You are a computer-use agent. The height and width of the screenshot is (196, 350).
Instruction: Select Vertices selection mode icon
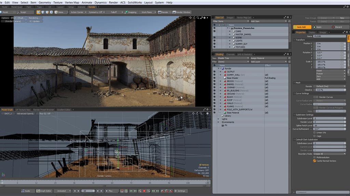click(x=39, y=12)
